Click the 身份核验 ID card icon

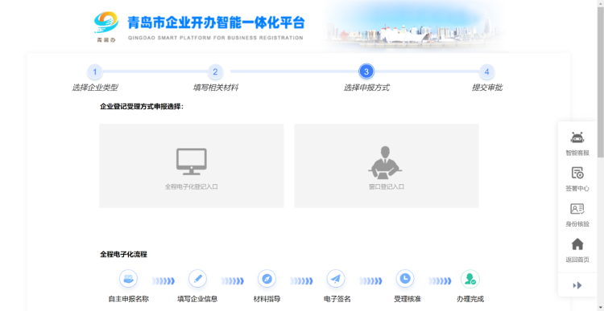577,209
